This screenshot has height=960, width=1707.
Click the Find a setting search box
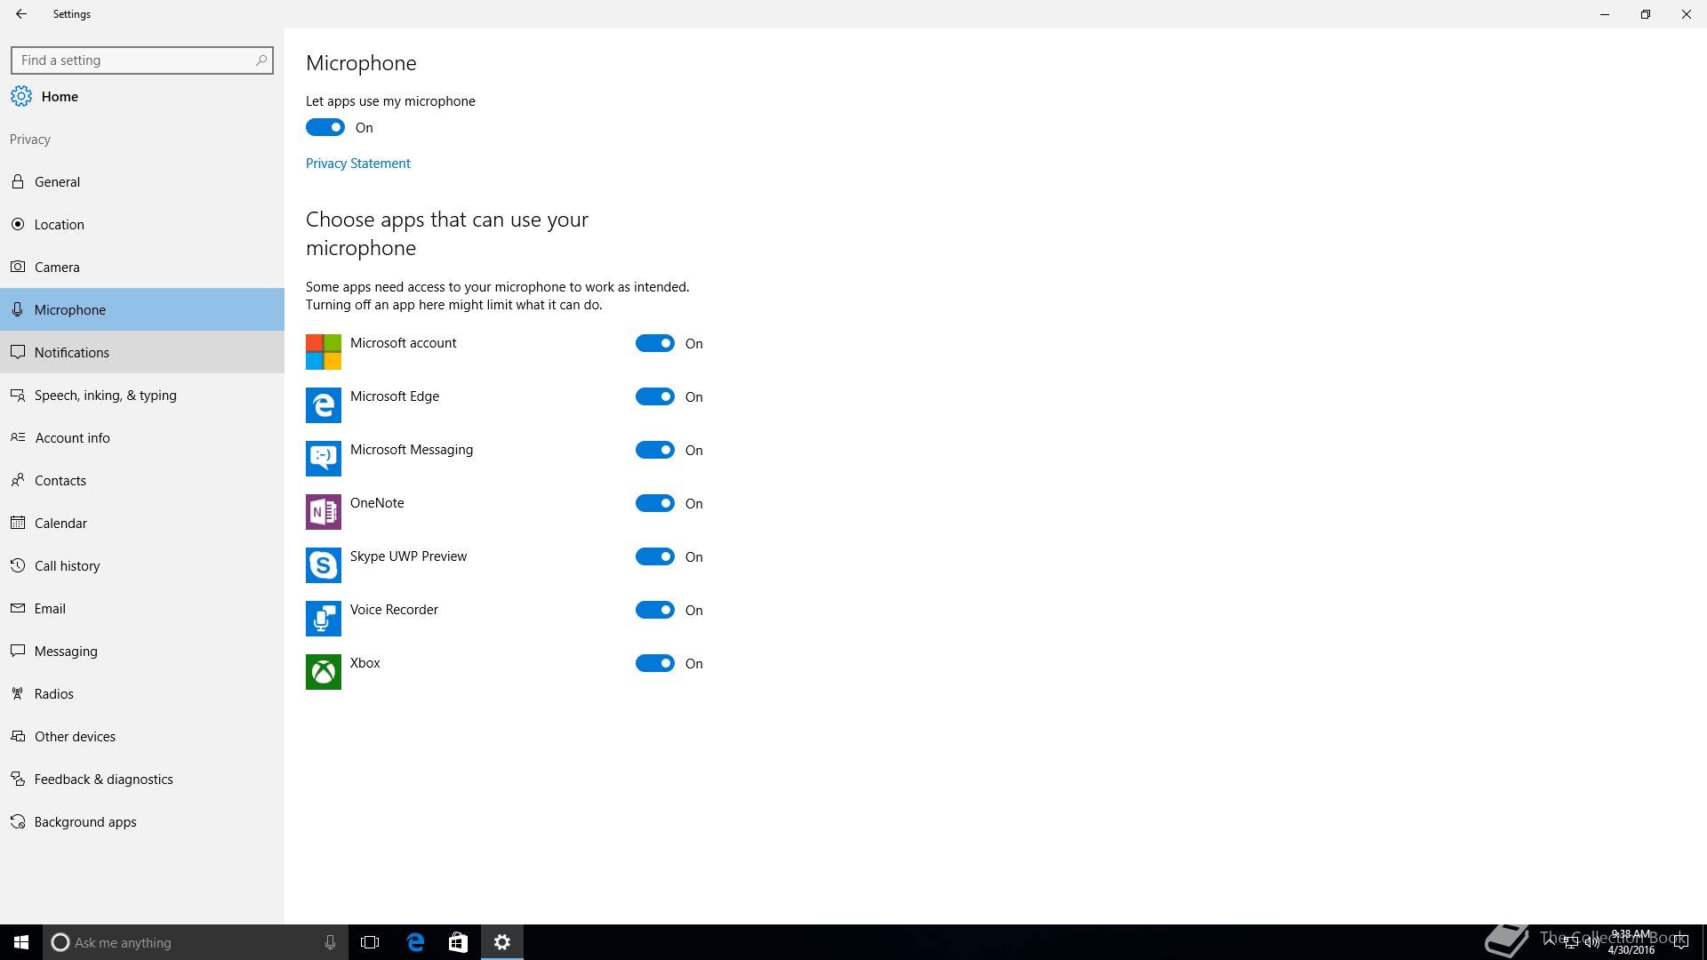pyautogui.click(x=133, y=60)
